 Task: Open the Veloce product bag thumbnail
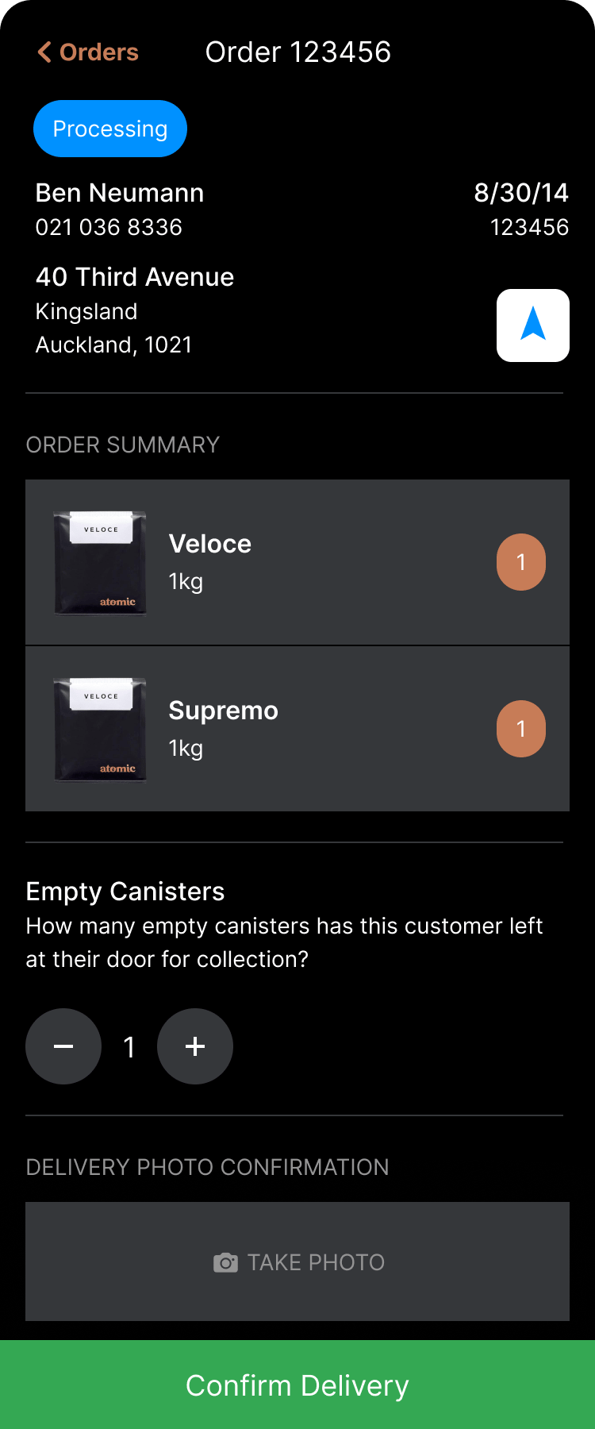100,563
